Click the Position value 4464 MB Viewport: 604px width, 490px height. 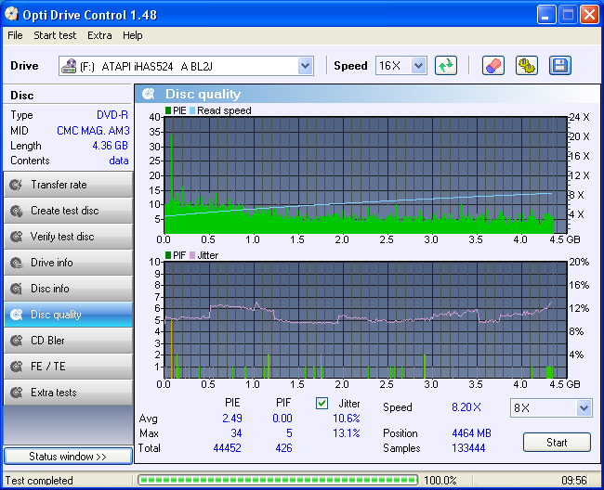click(x=471, y=433)
